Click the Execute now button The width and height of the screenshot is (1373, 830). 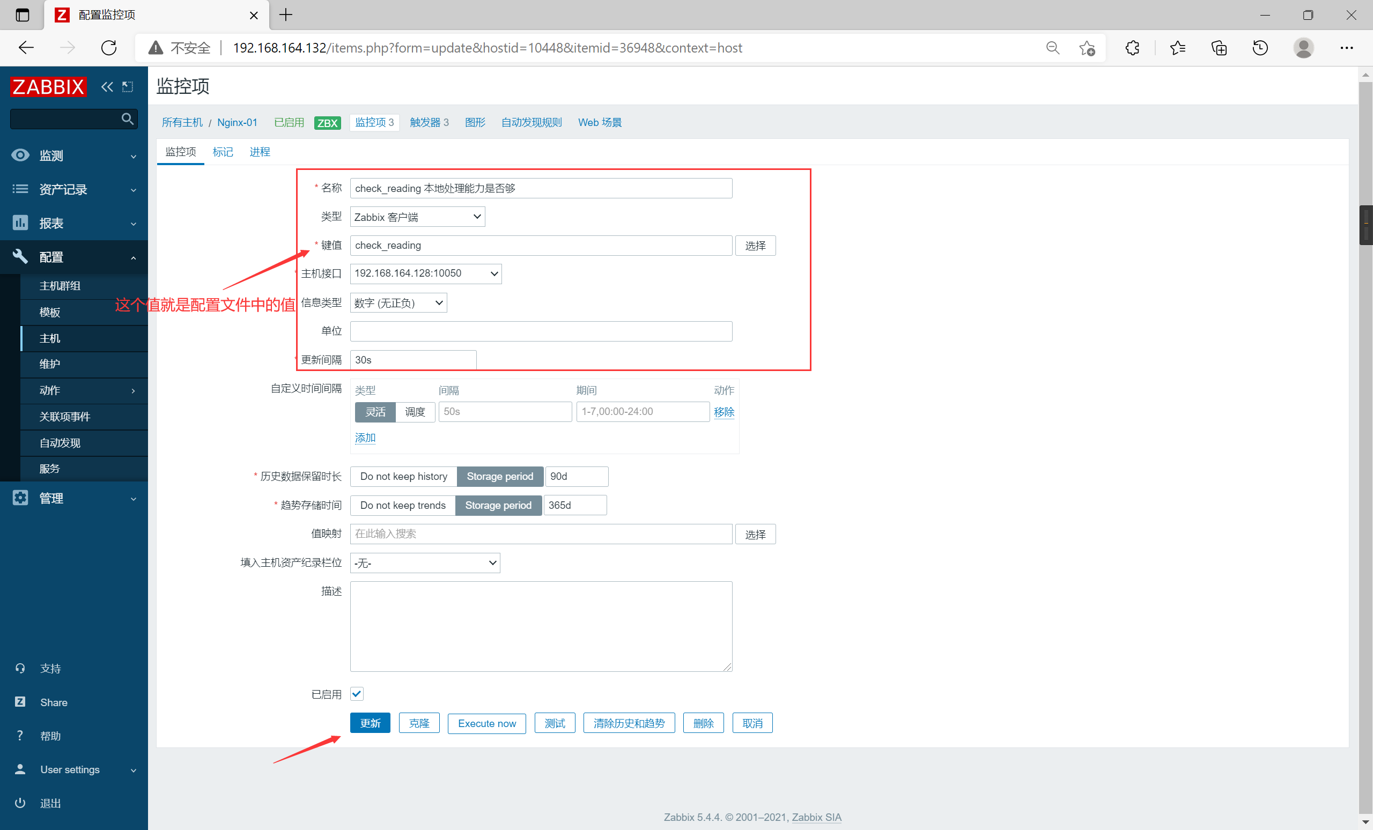(486, 723)
